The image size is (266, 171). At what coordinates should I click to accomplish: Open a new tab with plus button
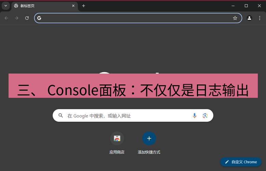83,6
